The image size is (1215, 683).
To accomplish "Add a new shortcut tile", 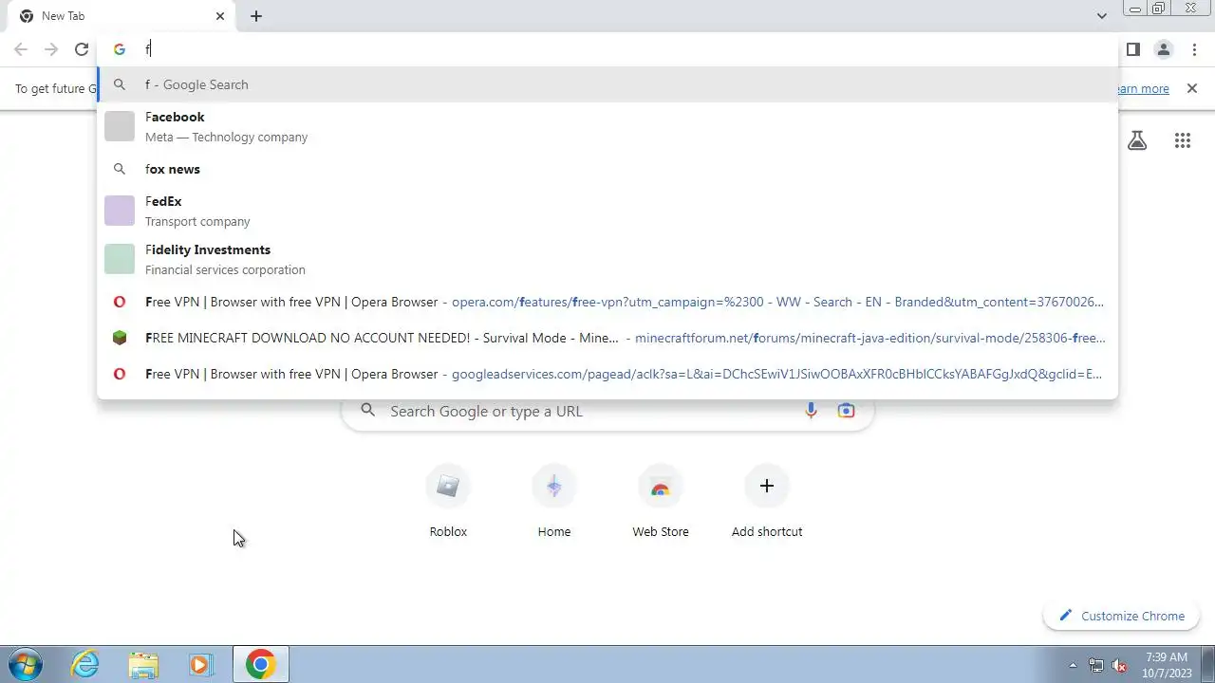I will click(767, 503).
